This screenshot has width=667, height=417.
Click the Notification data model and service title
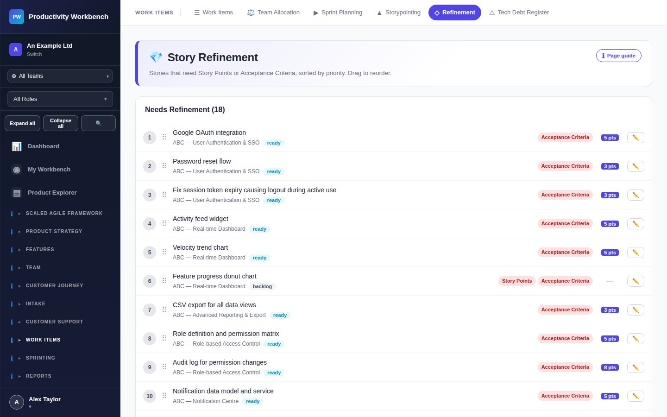223,391
